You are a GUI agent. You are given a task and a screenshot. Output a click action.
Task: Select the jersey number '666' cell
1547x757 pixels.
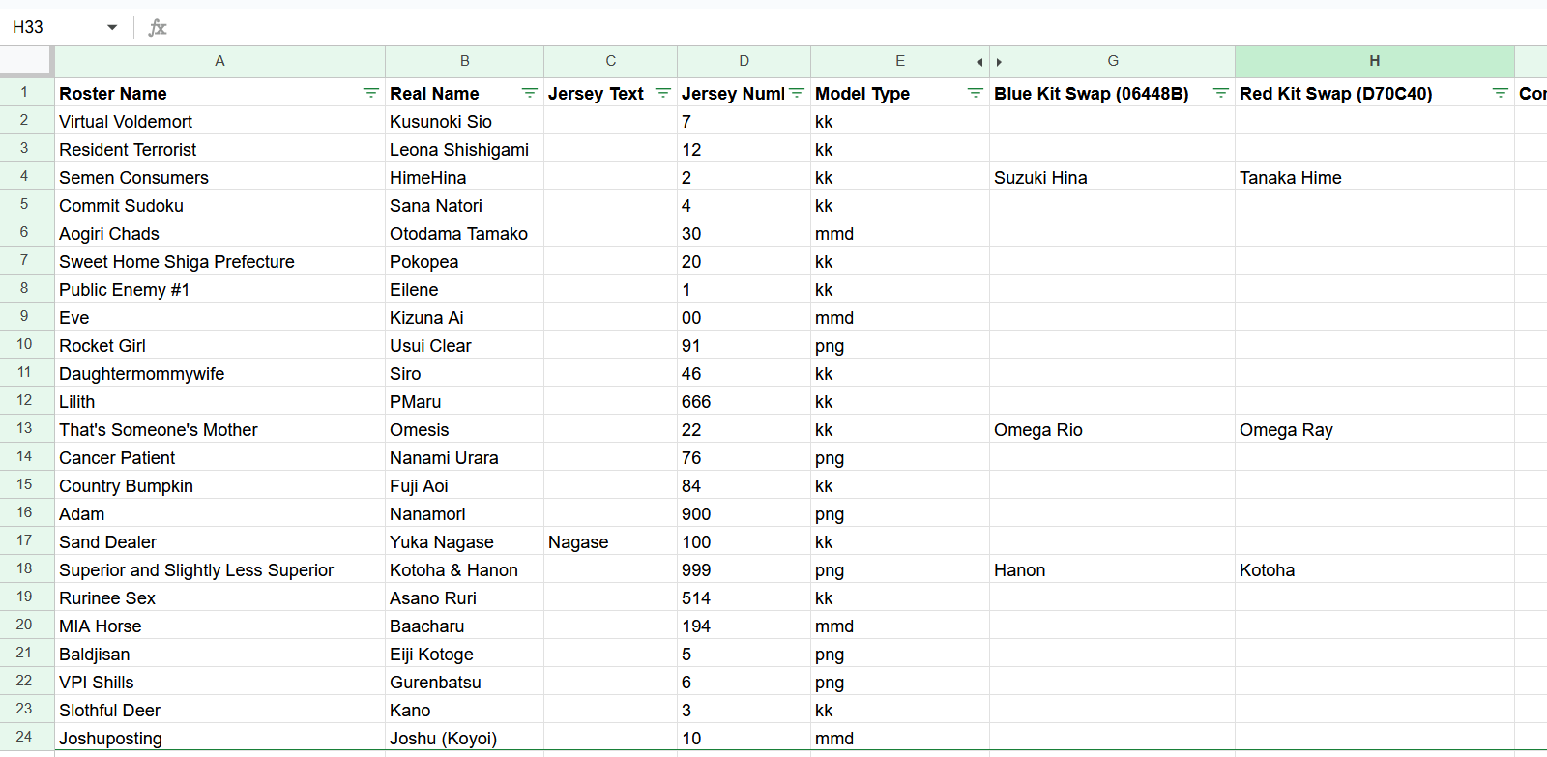744,401
